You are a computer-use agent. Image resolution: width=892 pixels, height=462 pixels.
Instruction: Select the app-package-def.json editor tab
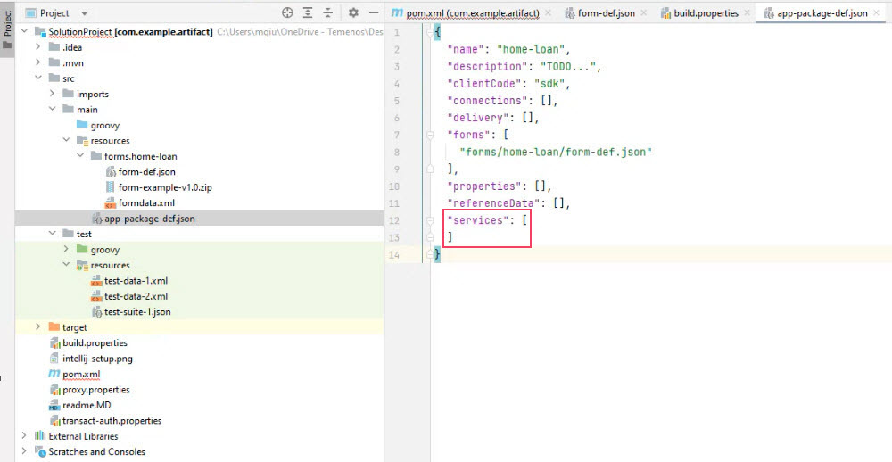(x=816, y=13)
